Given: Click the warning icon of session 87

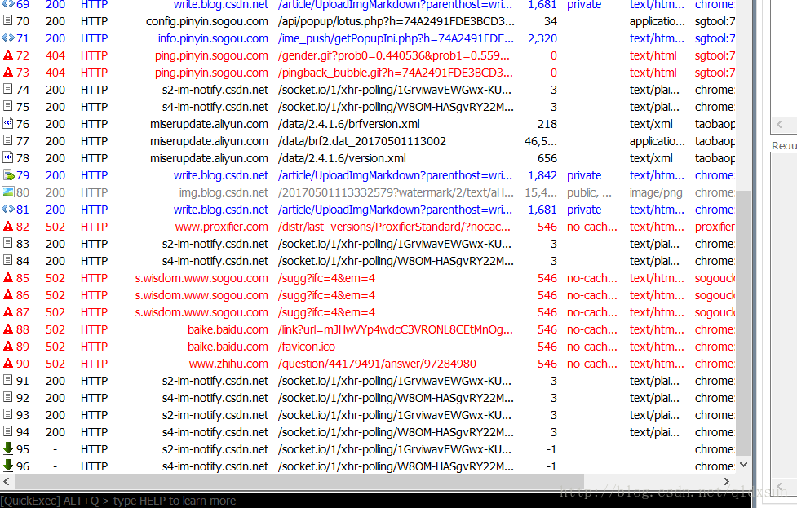Looking at the screenshot, I should (x=7, y=312).
